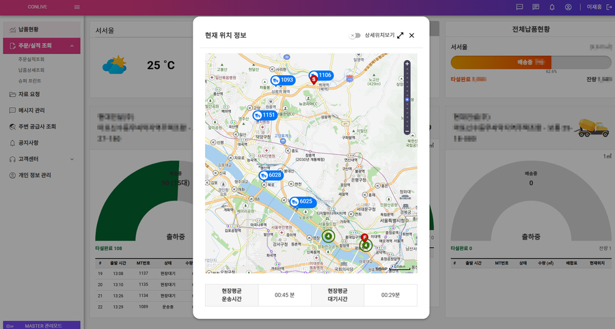Zoom out with the map minus button
Screen dimensions: 615x329
coord(407,130)
